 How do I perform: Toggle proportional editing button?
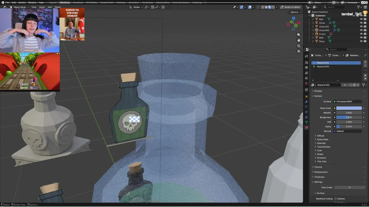163,7
